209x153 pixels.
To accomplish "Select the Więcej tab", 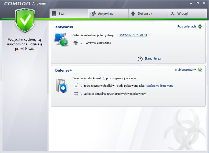I will [x=187, y=14].
